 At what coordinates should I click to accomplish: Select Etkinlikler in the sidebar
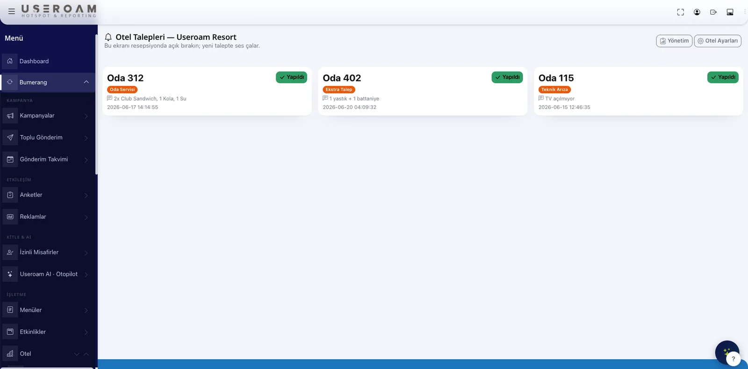tap(48, 332)
